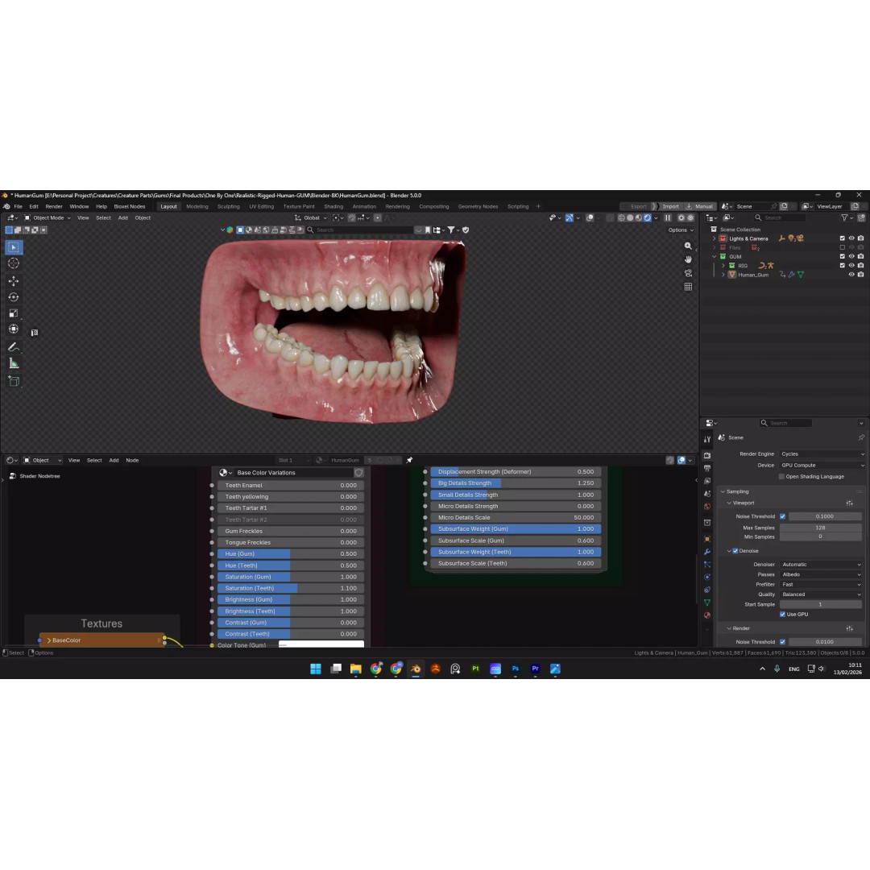Open the Global transform orientation dropdown
This screenshot has height=870, width=870.
tap(311, 218)
